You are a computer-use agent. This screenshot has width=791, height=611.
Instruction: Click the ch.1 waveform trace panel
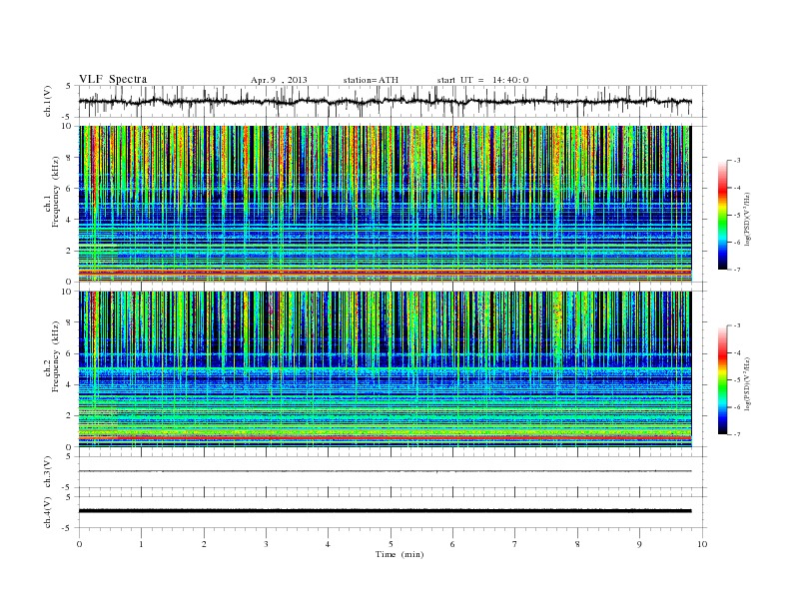391,101
